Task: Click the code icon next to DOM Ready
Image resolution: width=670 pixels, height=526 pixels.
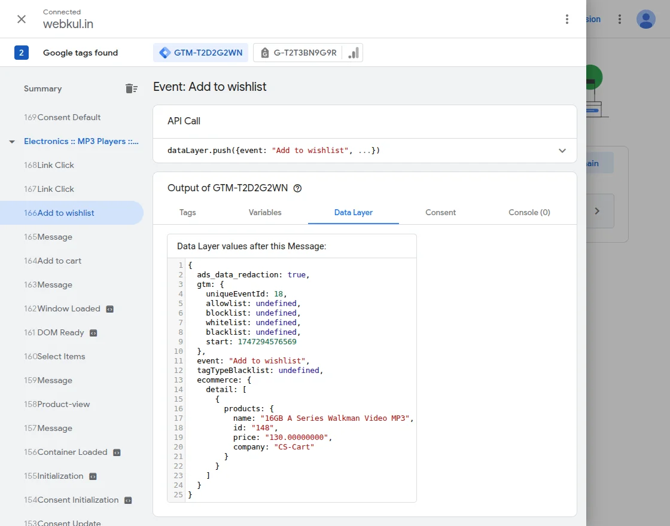Action: (x=93, y=333)
